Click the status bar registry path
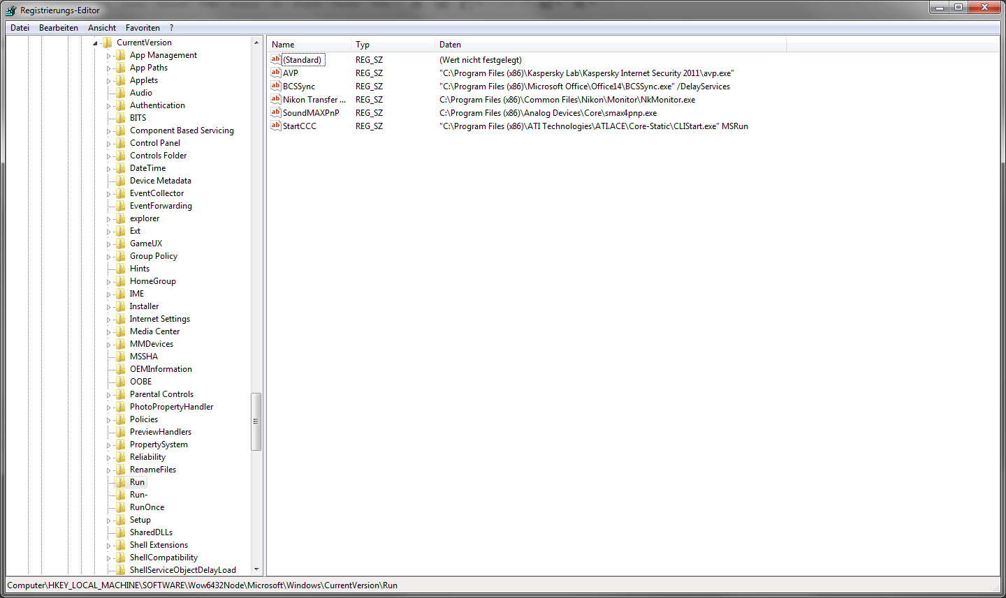 pos(203,585)
